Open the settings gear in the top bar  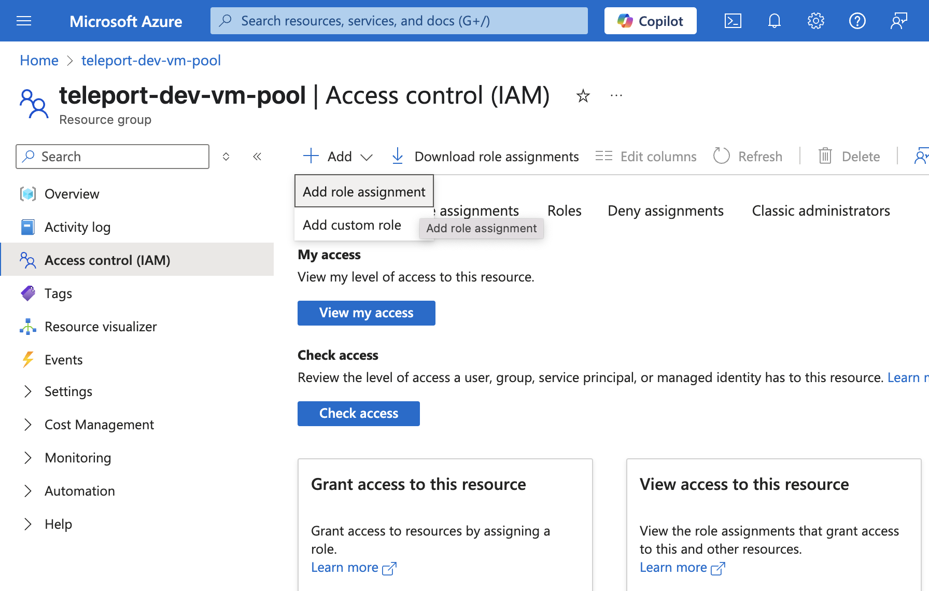pos(815,21)
